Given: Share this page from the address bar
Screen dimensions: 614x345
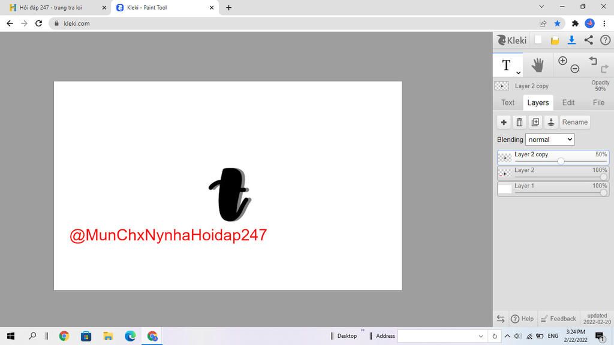Looking at the screenshot, I should click(x=543, y=23).
